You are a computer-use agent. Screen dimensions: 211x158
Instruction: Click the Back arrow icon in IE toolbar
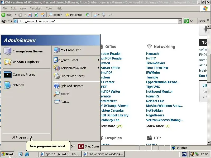pyautogui.click(x=3, y=15)
